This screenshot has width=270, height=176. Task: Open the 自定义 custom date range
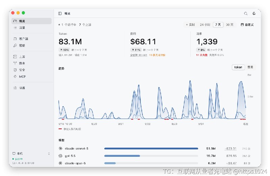247,25
